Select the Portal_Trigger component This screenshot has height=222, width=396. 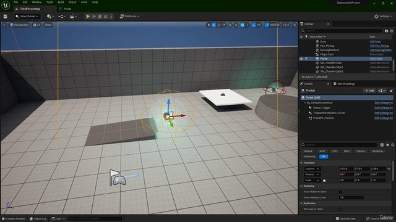[x=322, y=108]
